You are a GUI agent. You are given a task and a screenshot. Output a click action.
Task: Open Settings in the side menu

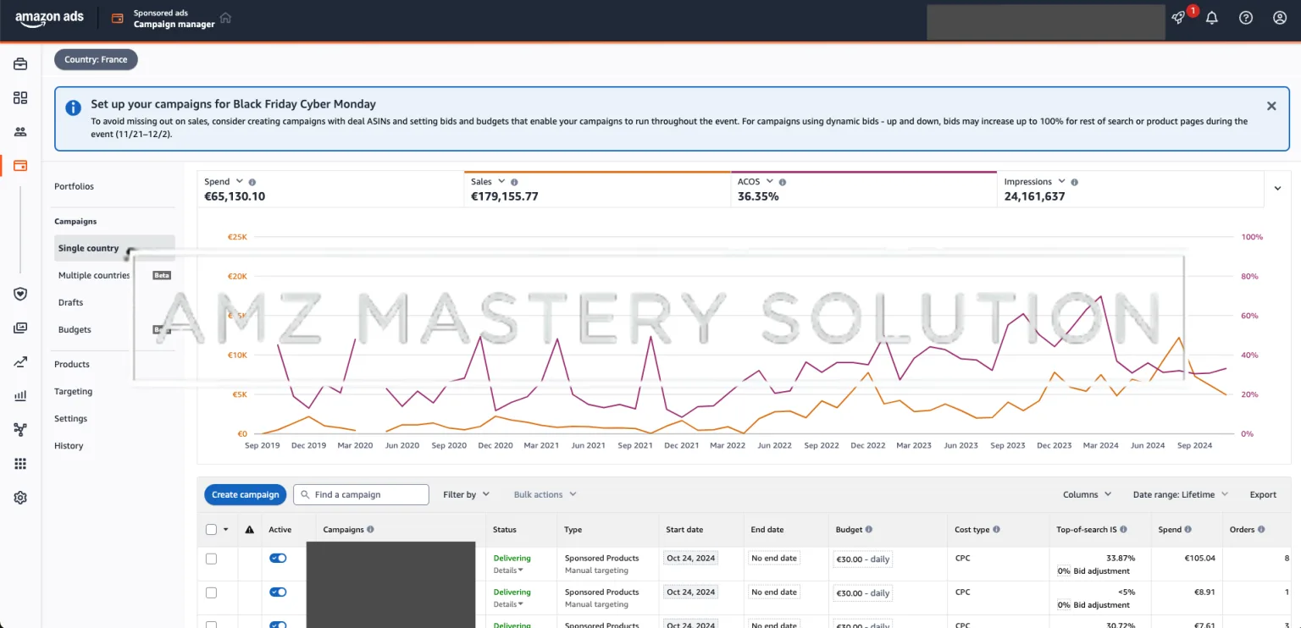click(71, 419)
